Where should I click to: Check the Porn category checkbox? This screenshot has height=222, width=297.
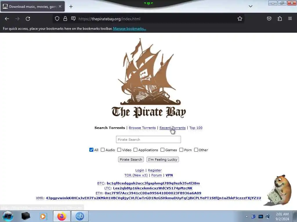point(181,150)
